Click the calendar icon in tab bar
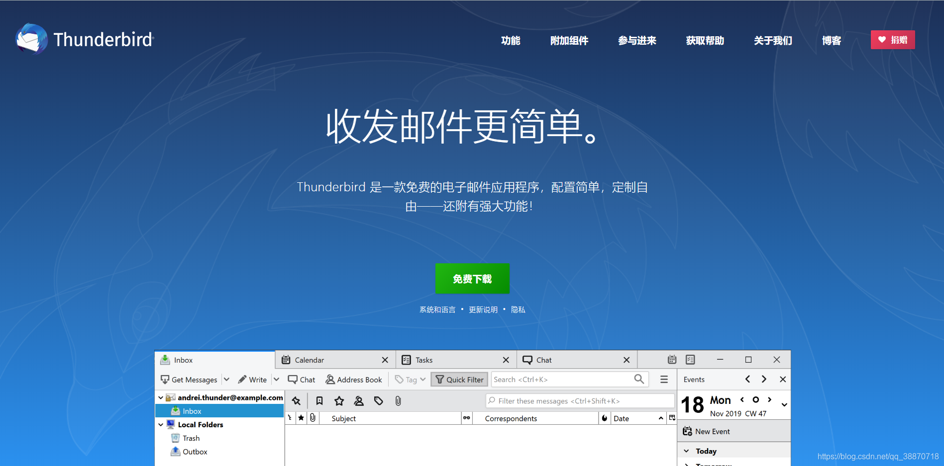The image size is (944, 466). 672,359
